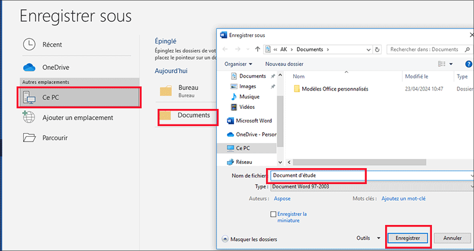Screen dimensions: 474x251
Task: Open the view options dropdown arrow
Action: click(x=451, y=64)
